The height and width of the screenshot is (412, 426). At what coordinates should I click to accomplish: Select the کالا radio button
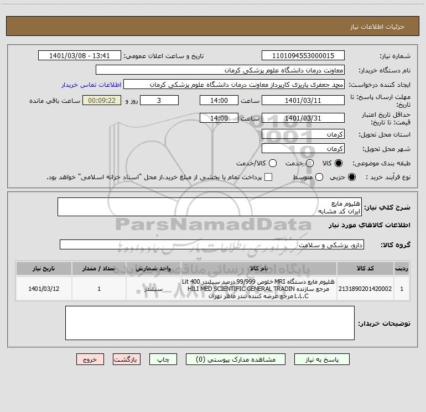339,163
